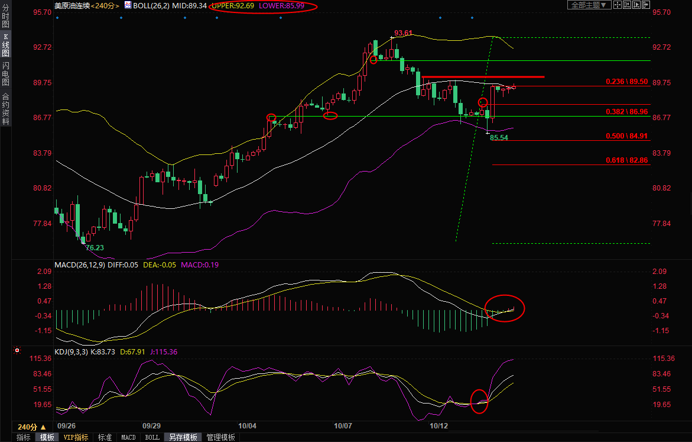Click the play-forward chart icon at top right
This screenshot has height=442, width=692.
(635, 5)
